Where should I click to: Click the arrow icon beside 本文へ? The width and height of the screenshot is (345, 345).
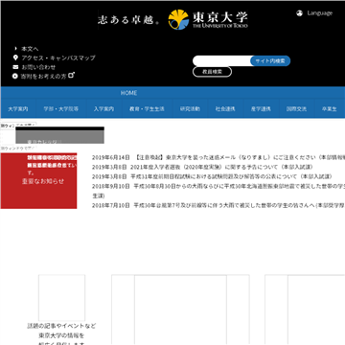coord(15,49)
